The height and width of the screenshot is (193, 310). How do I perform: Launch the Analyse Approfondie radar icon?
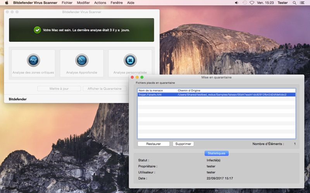click(x=82, y=60)
